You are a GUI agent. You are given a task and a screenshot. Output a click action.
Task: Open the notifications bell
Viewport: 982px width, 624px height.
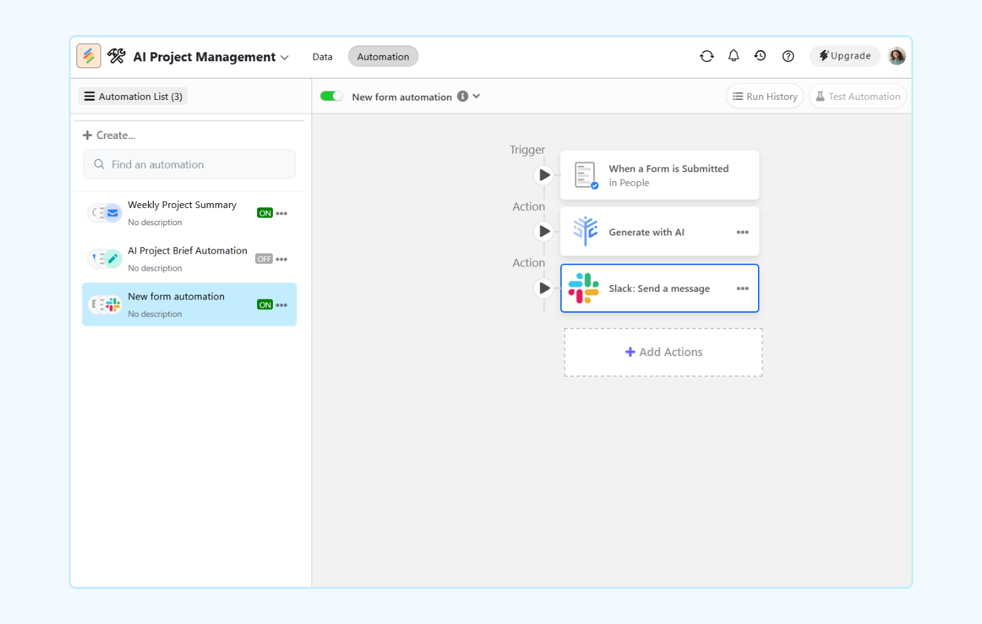733,56
